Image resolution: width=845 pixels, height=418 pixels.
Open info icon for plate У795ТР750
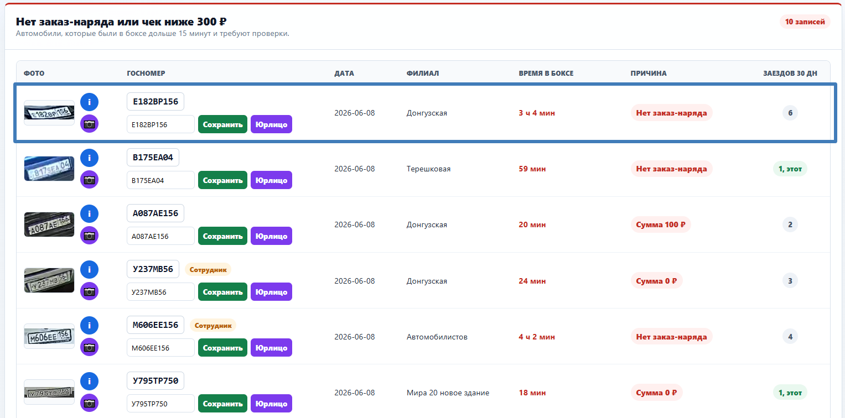click(x=89, y=381)
